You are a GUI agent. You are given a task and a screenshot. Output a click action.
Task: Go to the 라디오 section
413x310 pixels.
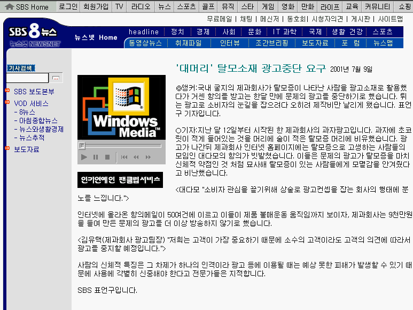click(141, 6)
